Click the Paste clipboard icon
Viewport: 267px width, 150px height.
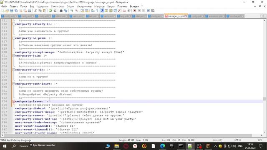(x=45, y=10)
